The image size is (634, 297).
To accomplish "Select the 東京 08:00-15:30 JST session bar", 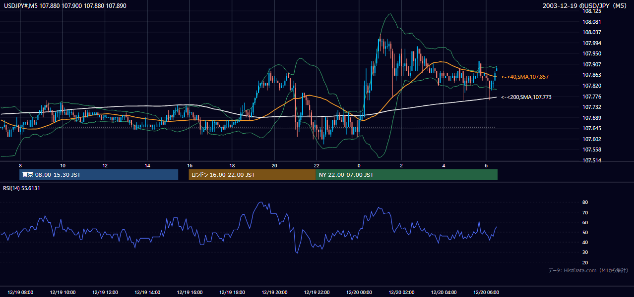I will [99, 175].
